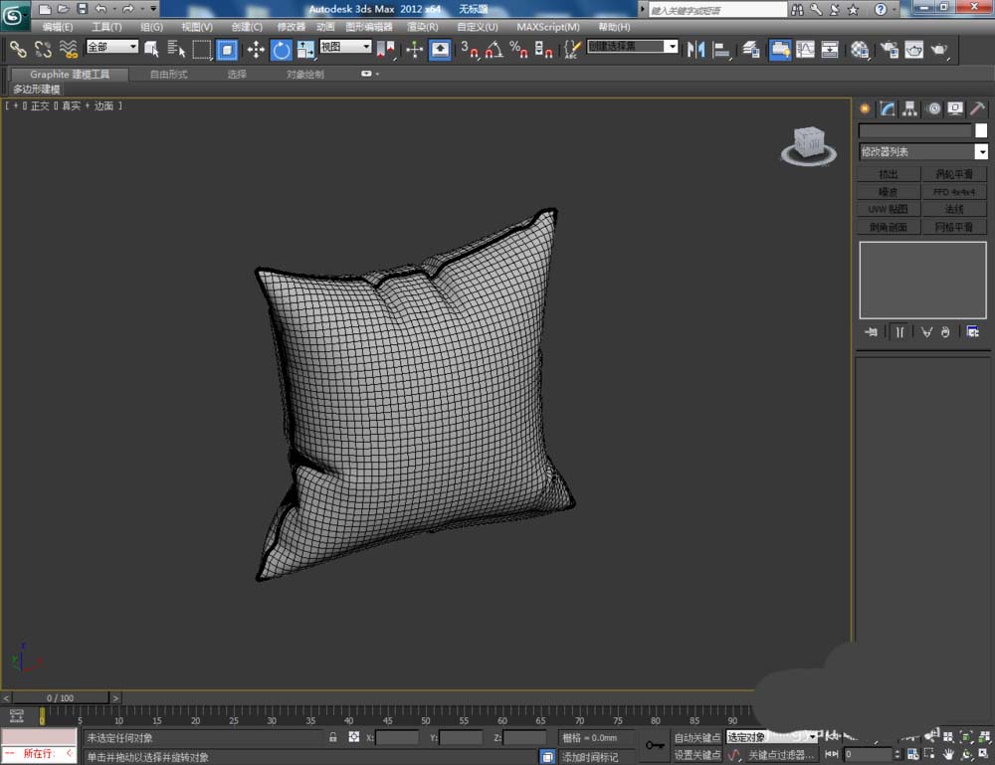This screenshot has height=765, width=995.
Task: Toggle the selection lock icon
Action: [x=333, y=737]
